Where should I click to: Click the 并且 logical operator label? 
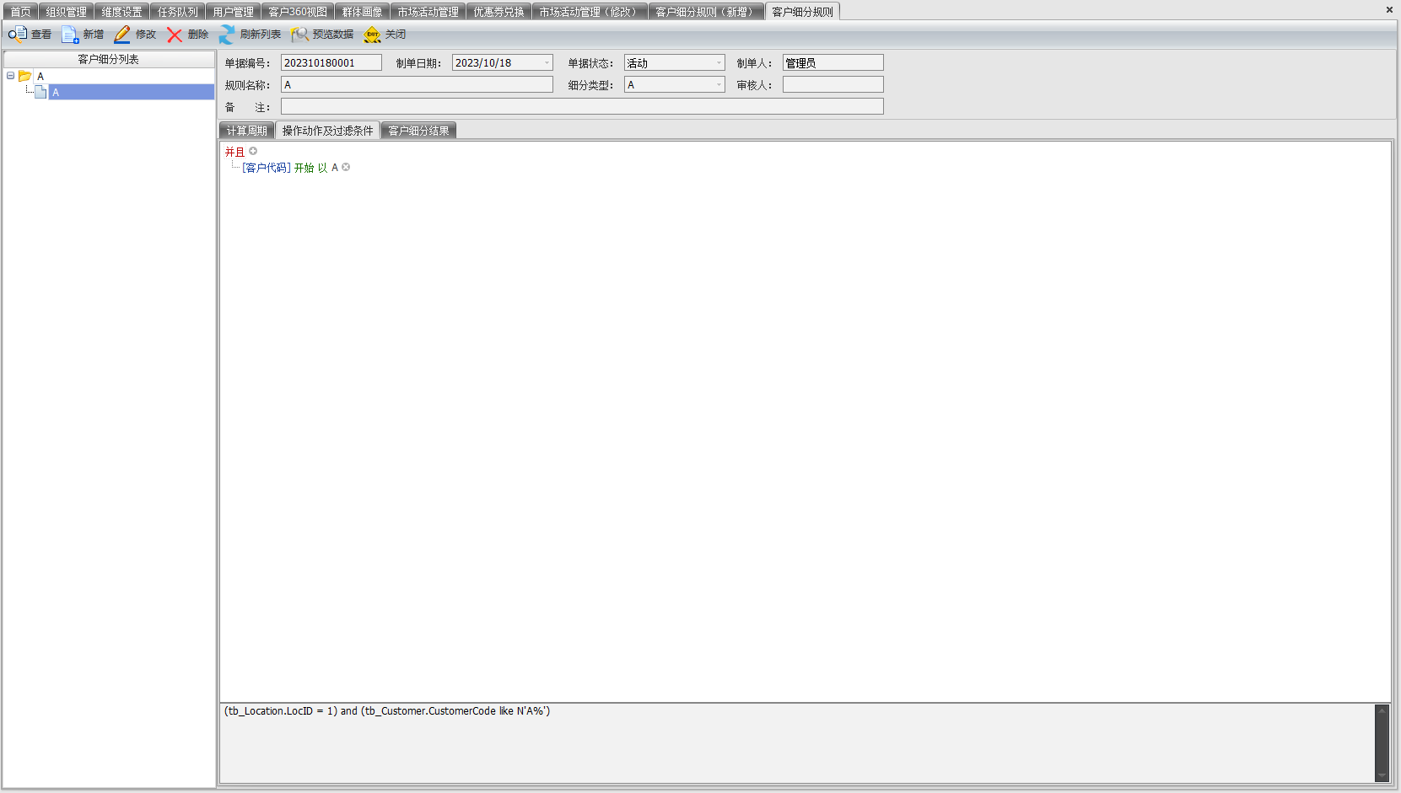pyautogui.click(x=234, y=152)
